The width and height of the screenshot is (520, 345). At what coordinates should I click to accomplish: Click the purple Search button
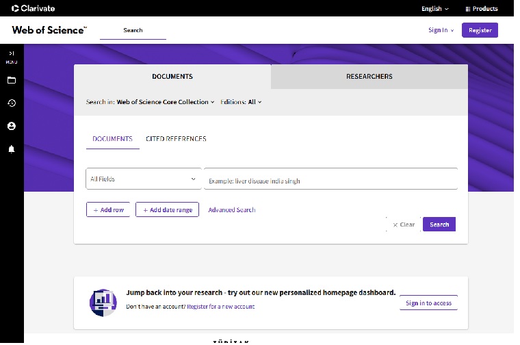[439, 225]
